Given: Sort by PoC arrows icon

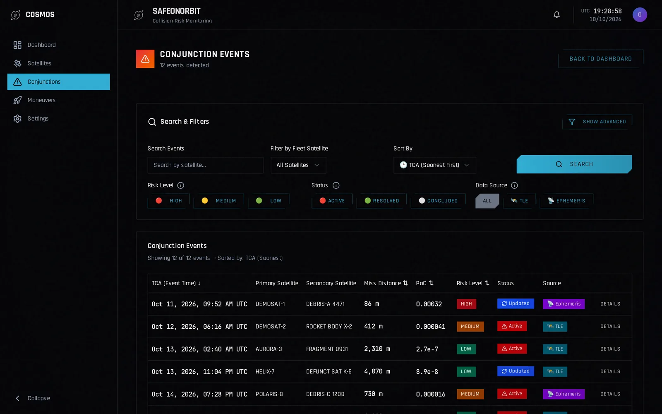Looking at the screenshot, I should click(x=431, y=283).
